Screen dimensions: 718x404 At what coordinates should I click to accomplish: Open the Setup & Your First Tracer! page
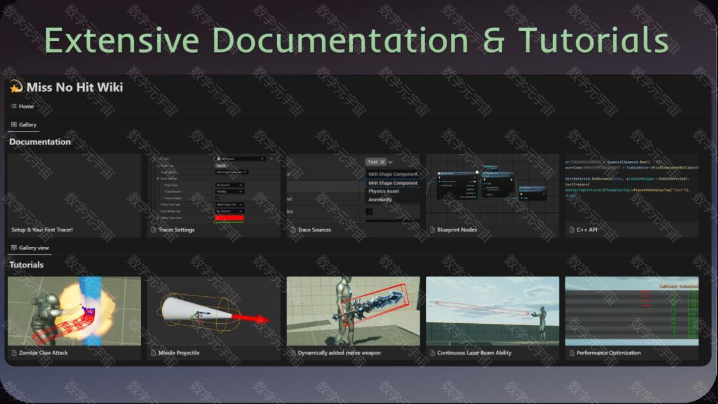[42, 230]
